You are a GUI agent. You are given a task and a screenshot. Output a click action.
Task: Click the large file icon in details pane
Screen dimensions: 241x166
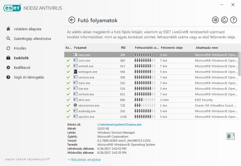(231, 136)
